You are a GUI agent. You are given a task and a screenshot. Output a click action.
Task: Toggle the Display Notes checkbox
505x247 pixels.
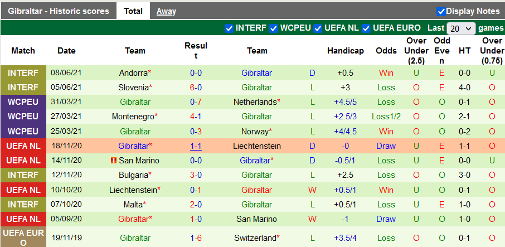441,11
